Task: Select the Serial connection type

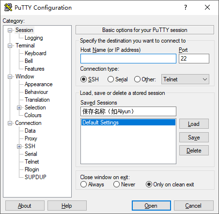Action: [x=110, y=79]
